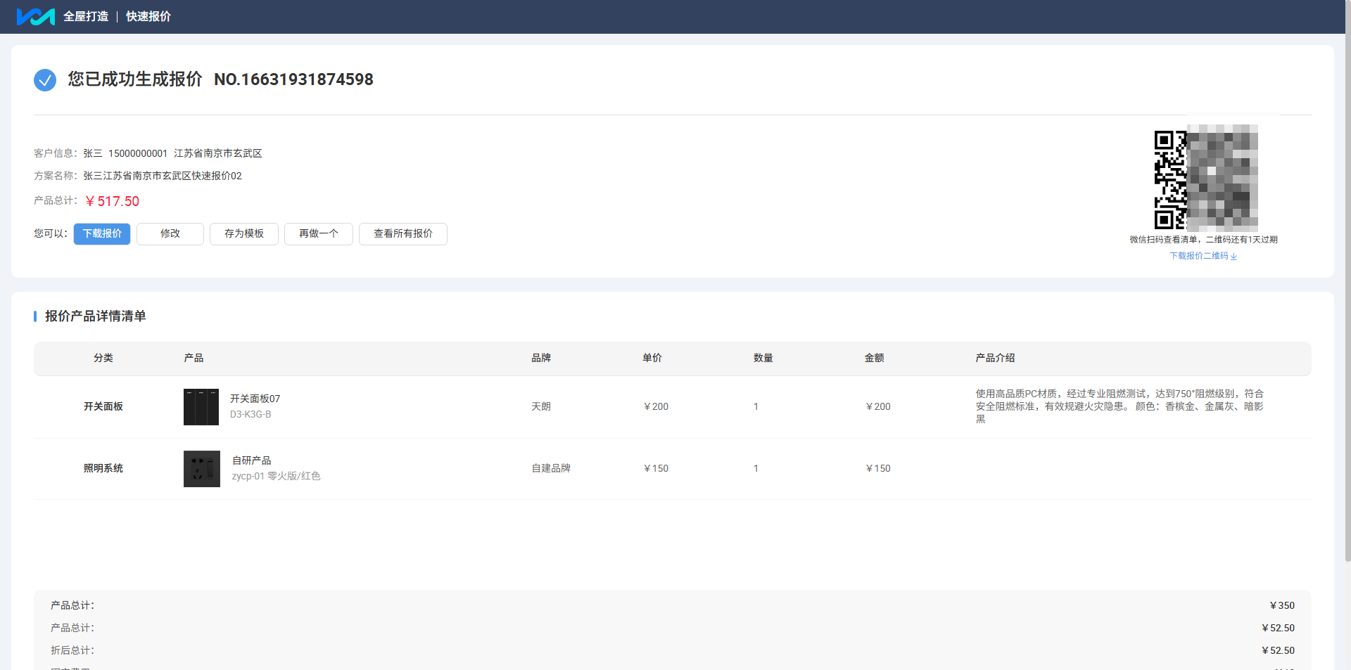Viewport: 1351px width, 670px height.
Task: Click the blue success checkmark icon
Action: (x=45, y=80)
